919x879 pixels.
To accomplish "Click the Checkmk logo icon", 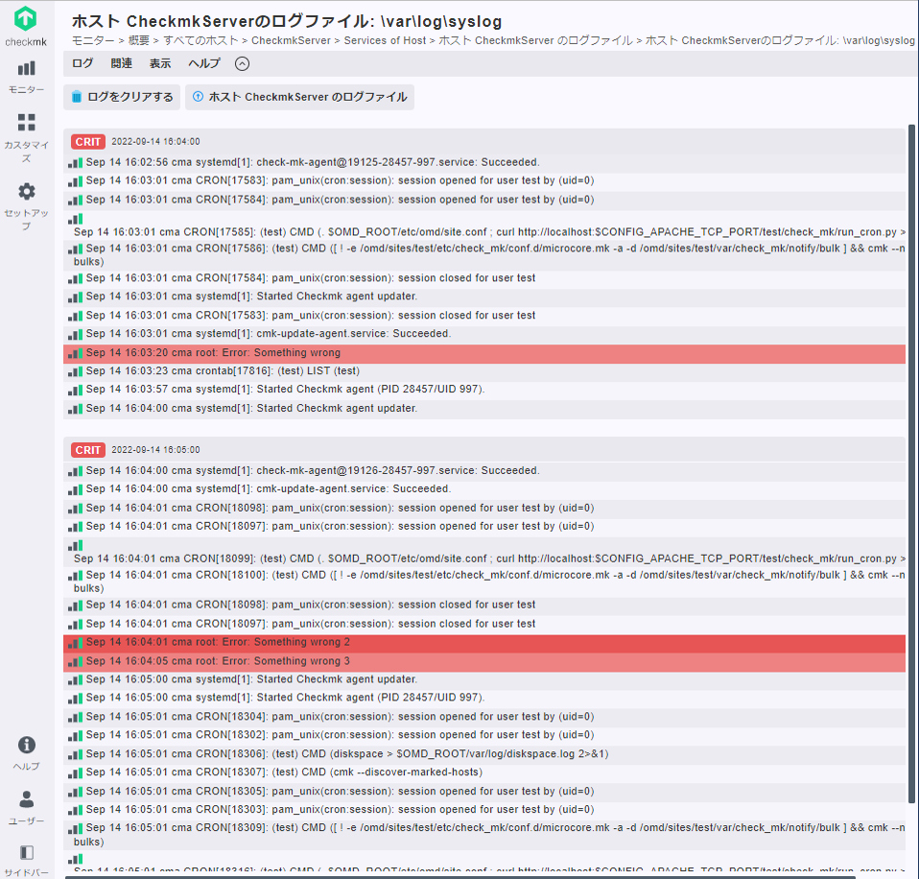I will pos(26,19).
